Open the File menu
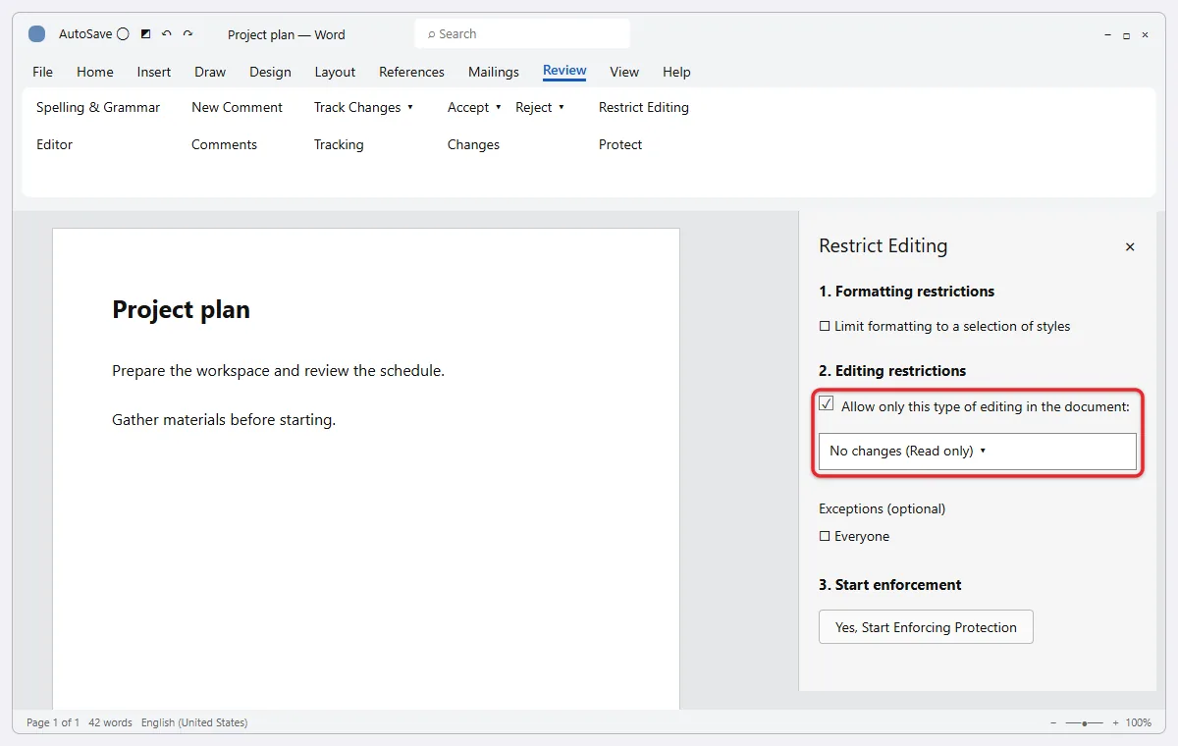 [42, 72]
